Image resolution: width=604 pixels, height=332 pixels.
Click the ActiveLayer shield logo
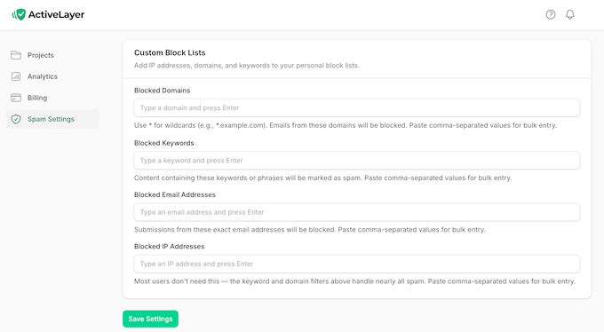click(x=19, y=14)
